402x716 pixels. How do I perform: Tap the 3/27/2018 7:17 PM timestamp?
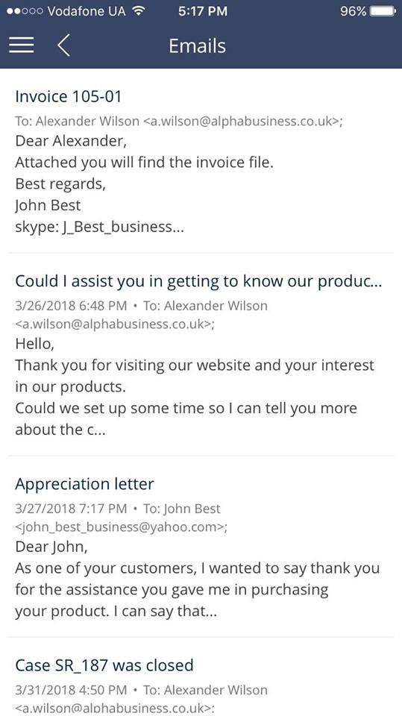(x=71, y=508)
